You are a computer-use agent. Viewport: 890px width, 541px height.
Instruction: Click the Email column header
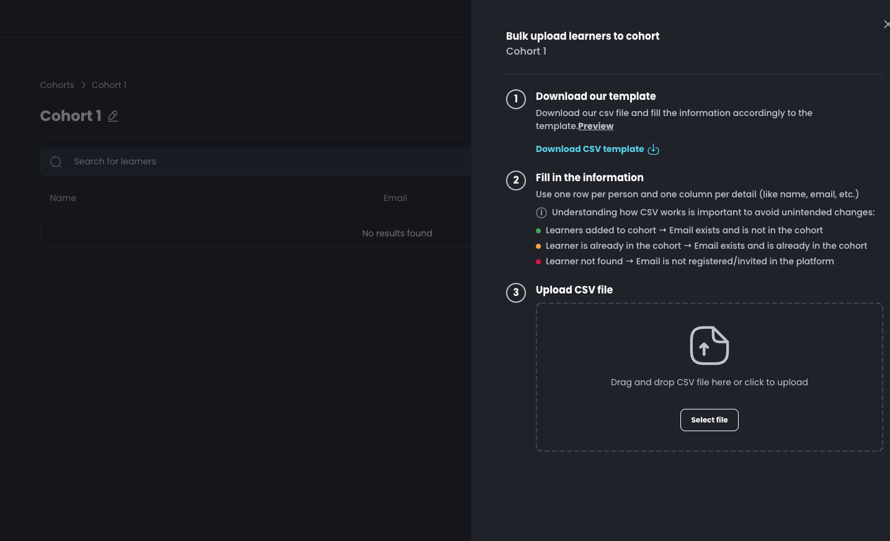395,198
